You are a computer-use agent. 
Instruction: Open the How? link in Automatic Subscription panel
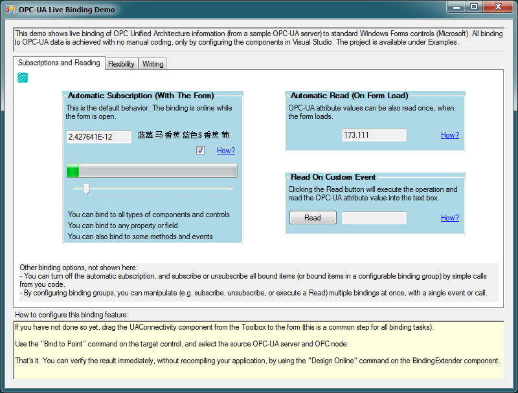click(x=225, y=150)
